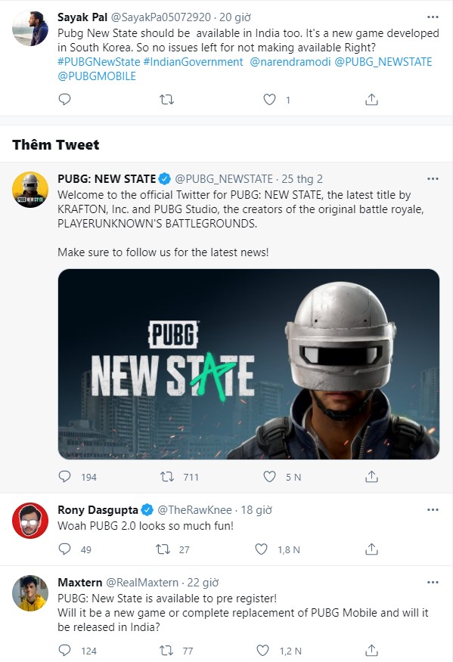
Task: Reply to Sayak Pal's tweet
Action: coord(64,99)
